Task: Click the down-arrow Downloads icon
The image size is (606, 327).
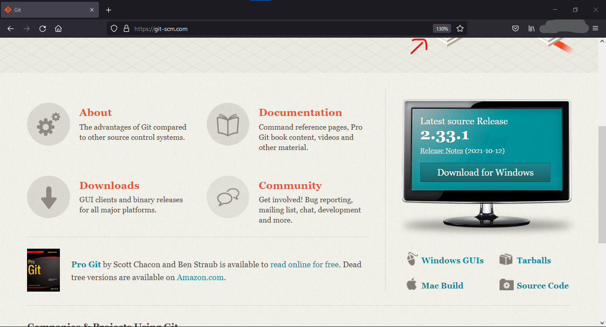Action: (48, 197)
